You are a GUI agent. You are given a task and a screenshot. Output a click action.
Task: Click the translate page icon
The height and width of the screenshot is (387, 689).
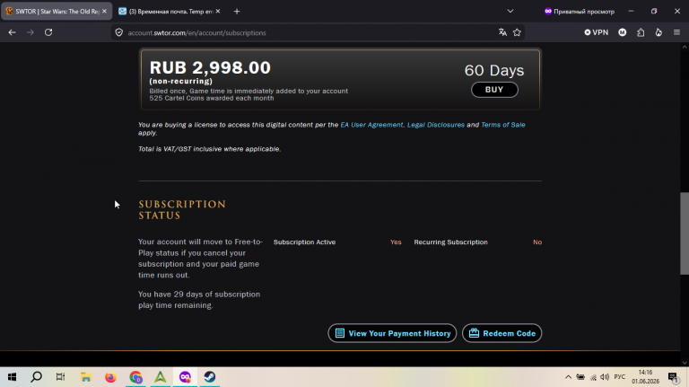click(502, 32)
